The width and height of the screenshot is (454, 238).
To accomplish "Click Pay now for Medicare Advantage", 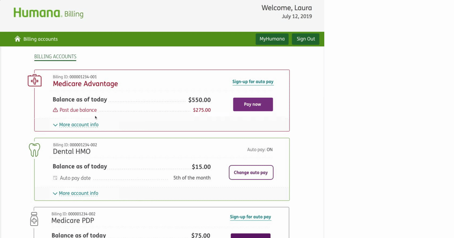I will point(253,104).
